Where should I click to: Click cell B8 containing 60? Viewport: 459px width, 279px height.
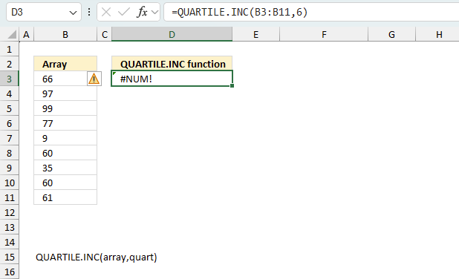pyautogui.click(x=65, y=153)
